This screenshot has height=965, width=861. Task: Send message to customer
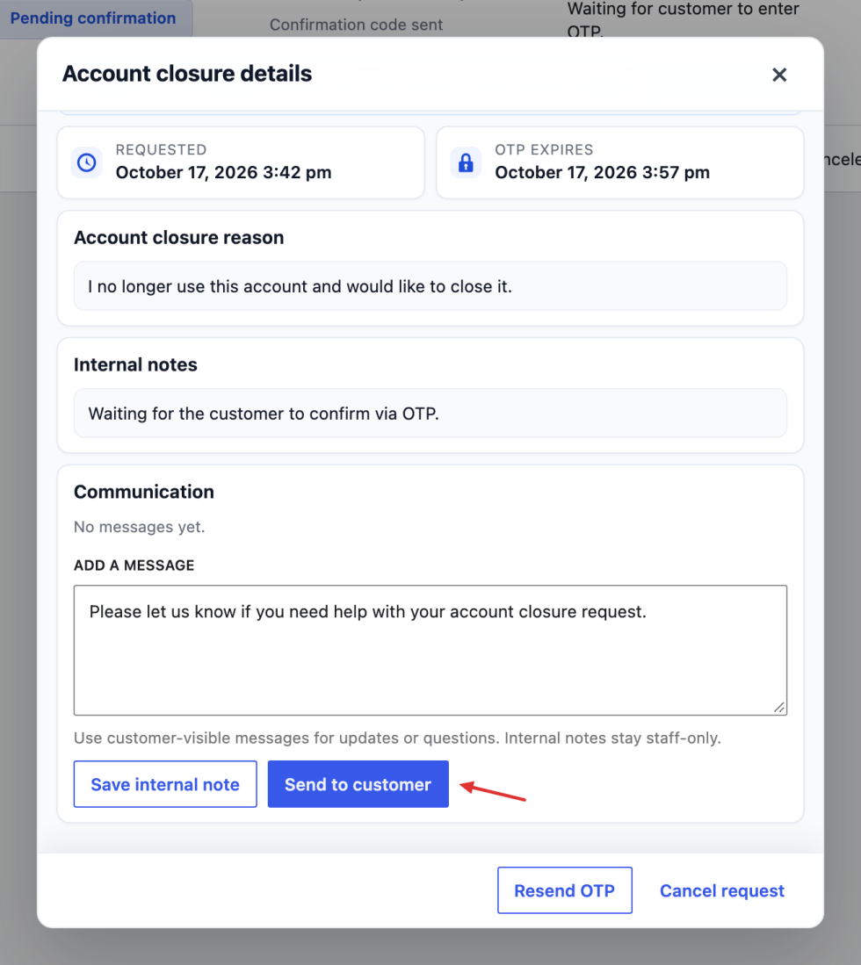click(358, 784)
